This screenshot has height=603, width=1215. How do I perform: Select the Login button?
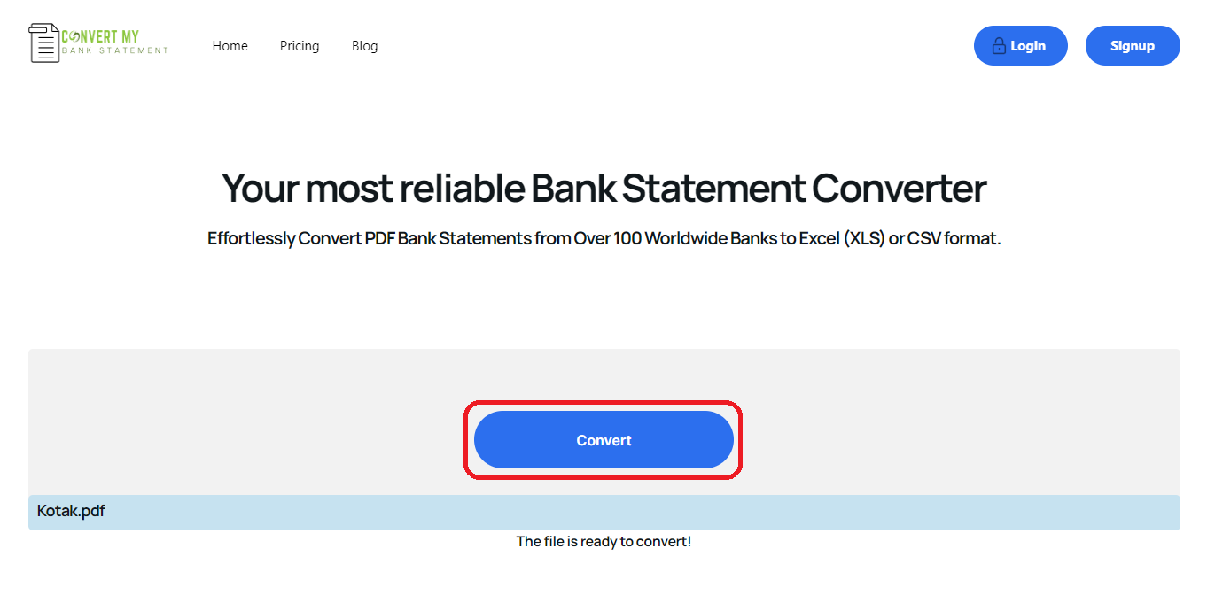coord(1021,46)
